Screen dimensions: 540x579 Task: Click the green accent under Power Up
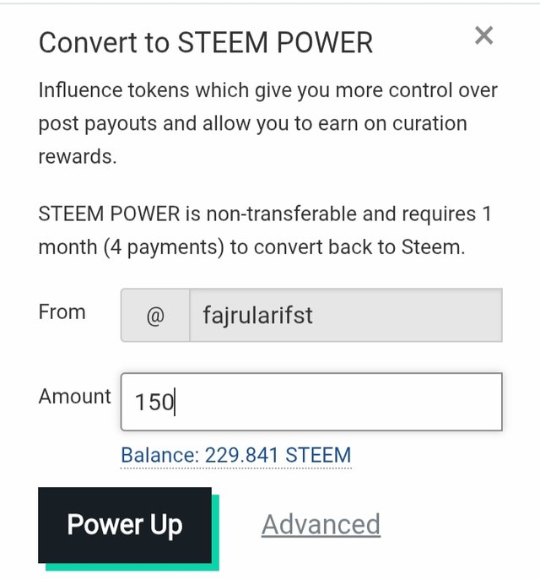(x=132, y=567)
